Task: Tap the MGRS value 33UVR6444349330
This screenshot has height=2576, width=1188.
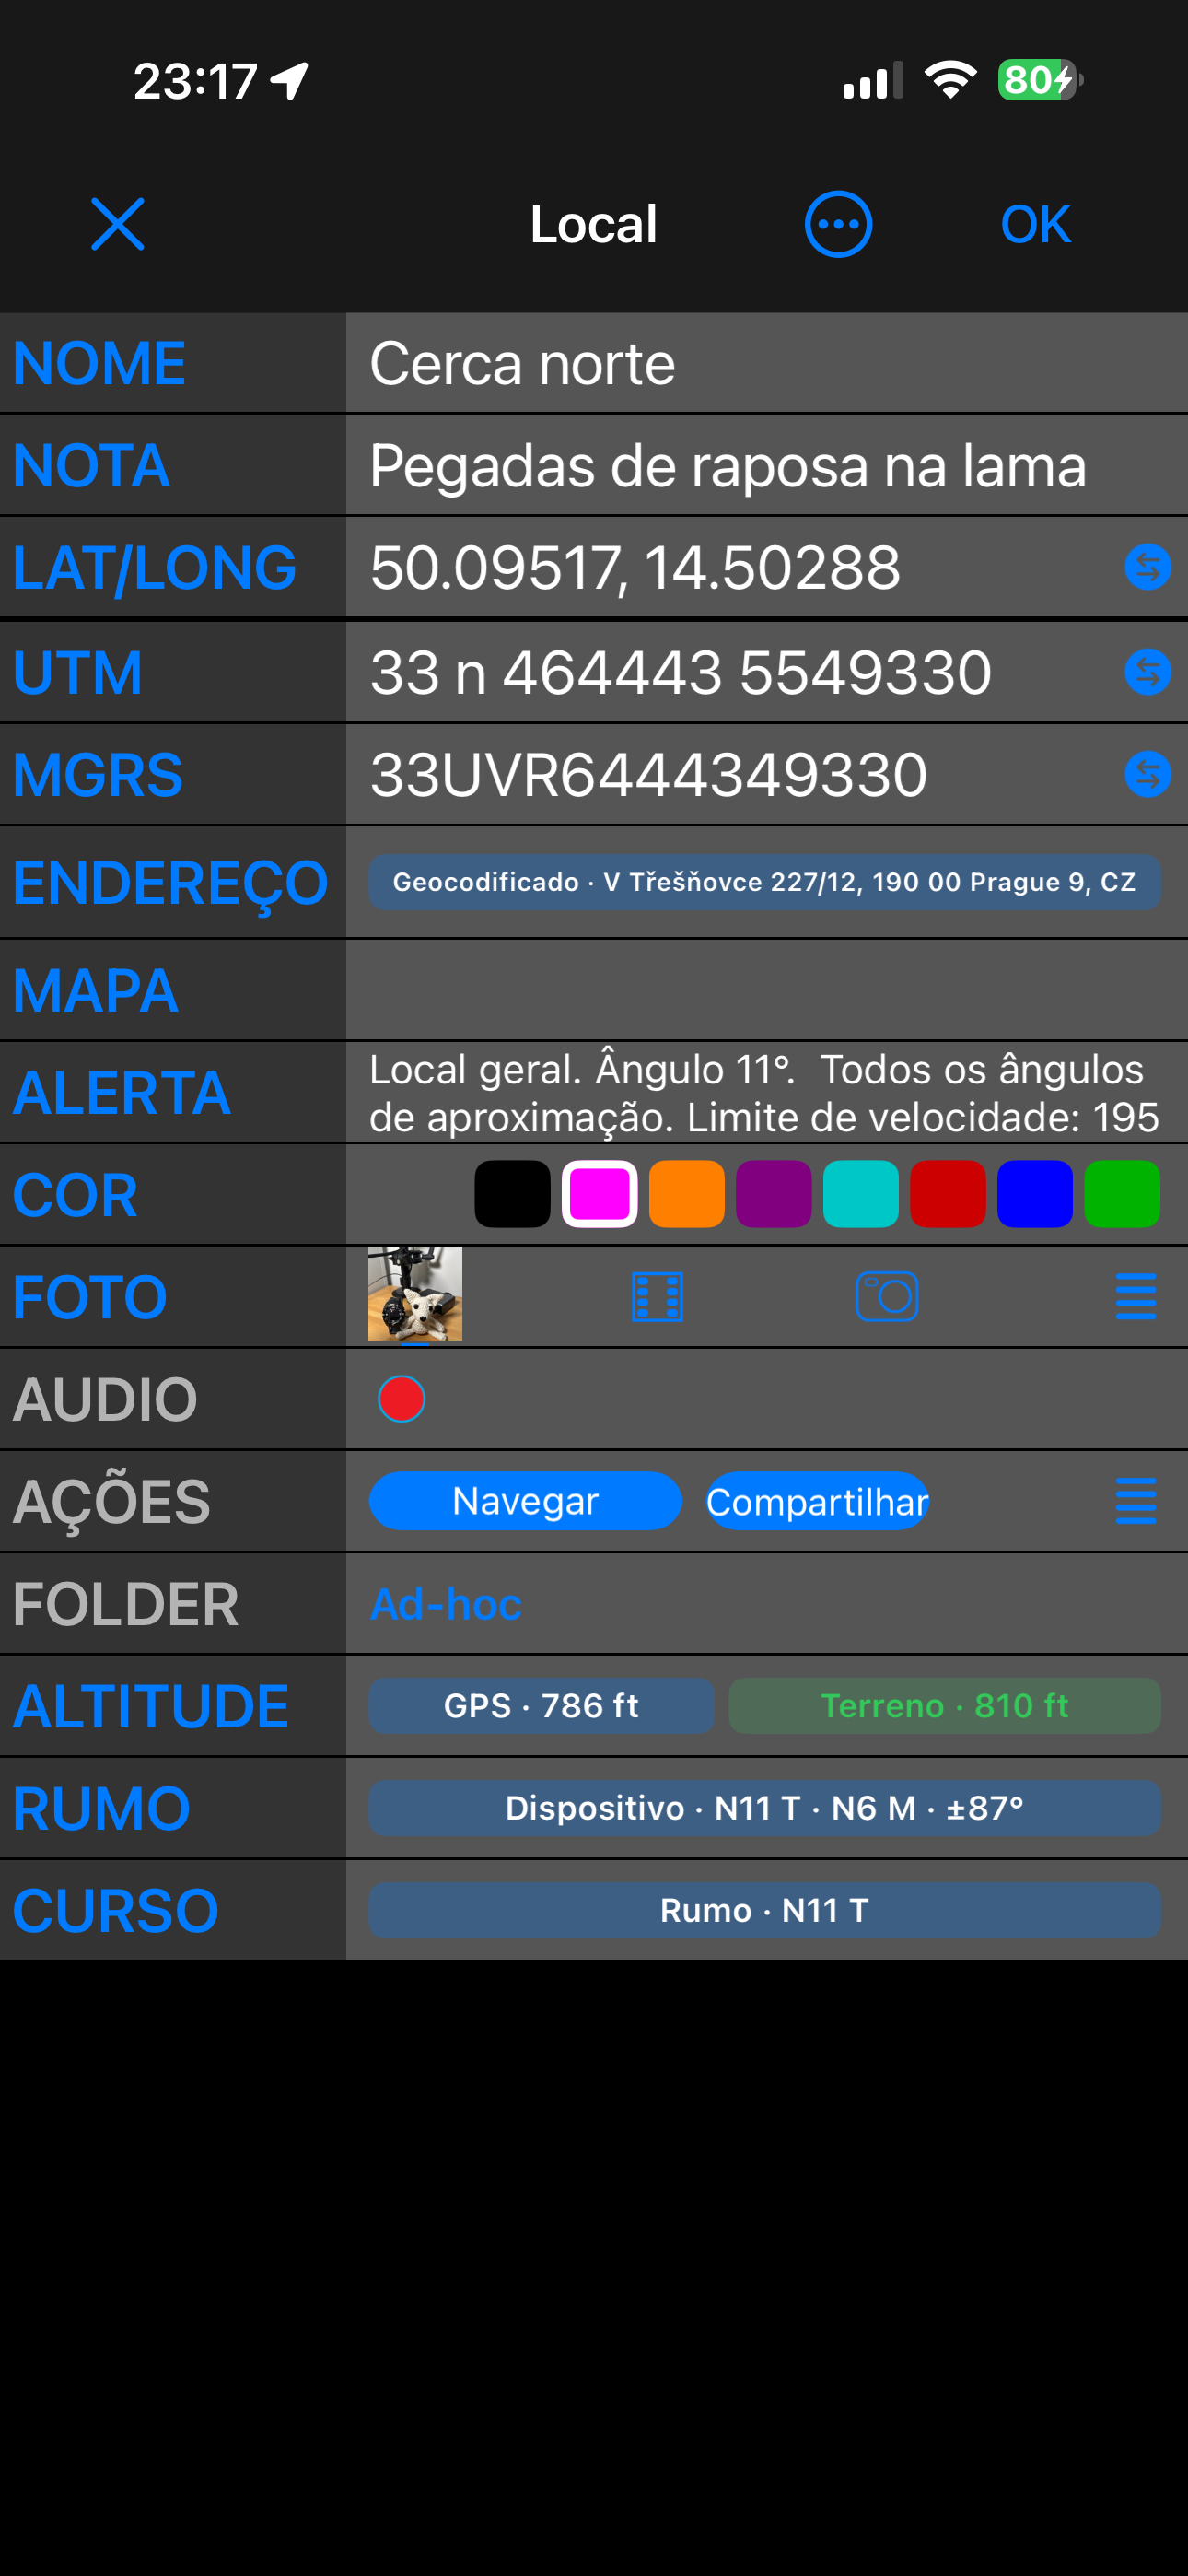Action: pos(648,775)
